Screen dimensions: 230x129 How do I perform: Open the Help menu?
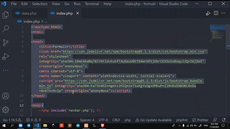pos(107,4)
